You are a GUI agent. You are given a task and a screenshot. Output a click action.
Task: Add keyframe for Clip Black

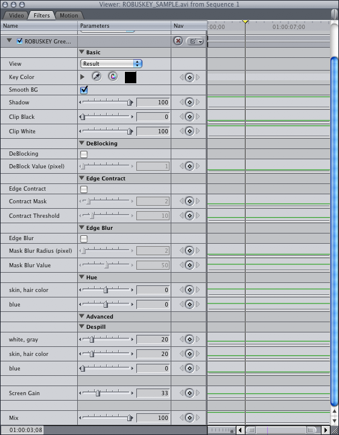pos(189,116)
